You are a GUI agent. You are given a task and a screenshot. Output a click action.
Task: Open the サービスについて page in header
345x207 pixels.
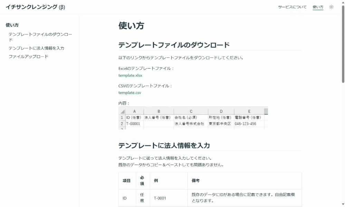tap(292, 7)
